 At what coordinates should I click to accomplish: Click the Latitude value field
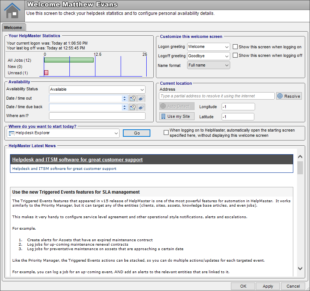[238, 117]
